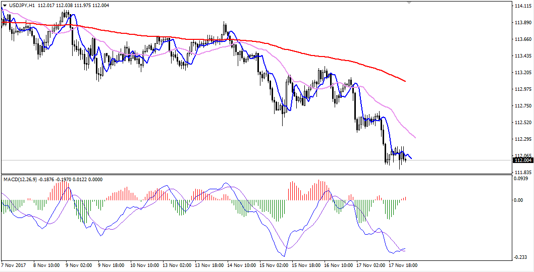This screenshot has width=534, height=272.
Task: Click price axis value 112.975
Action: [x=523, y=89]
